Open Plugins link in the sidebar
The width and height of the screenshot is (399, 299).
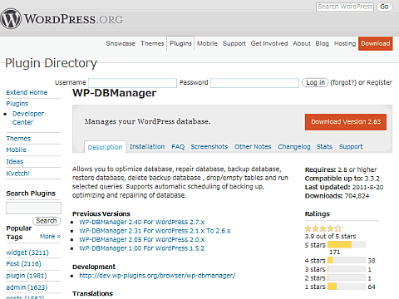[17, 104]
